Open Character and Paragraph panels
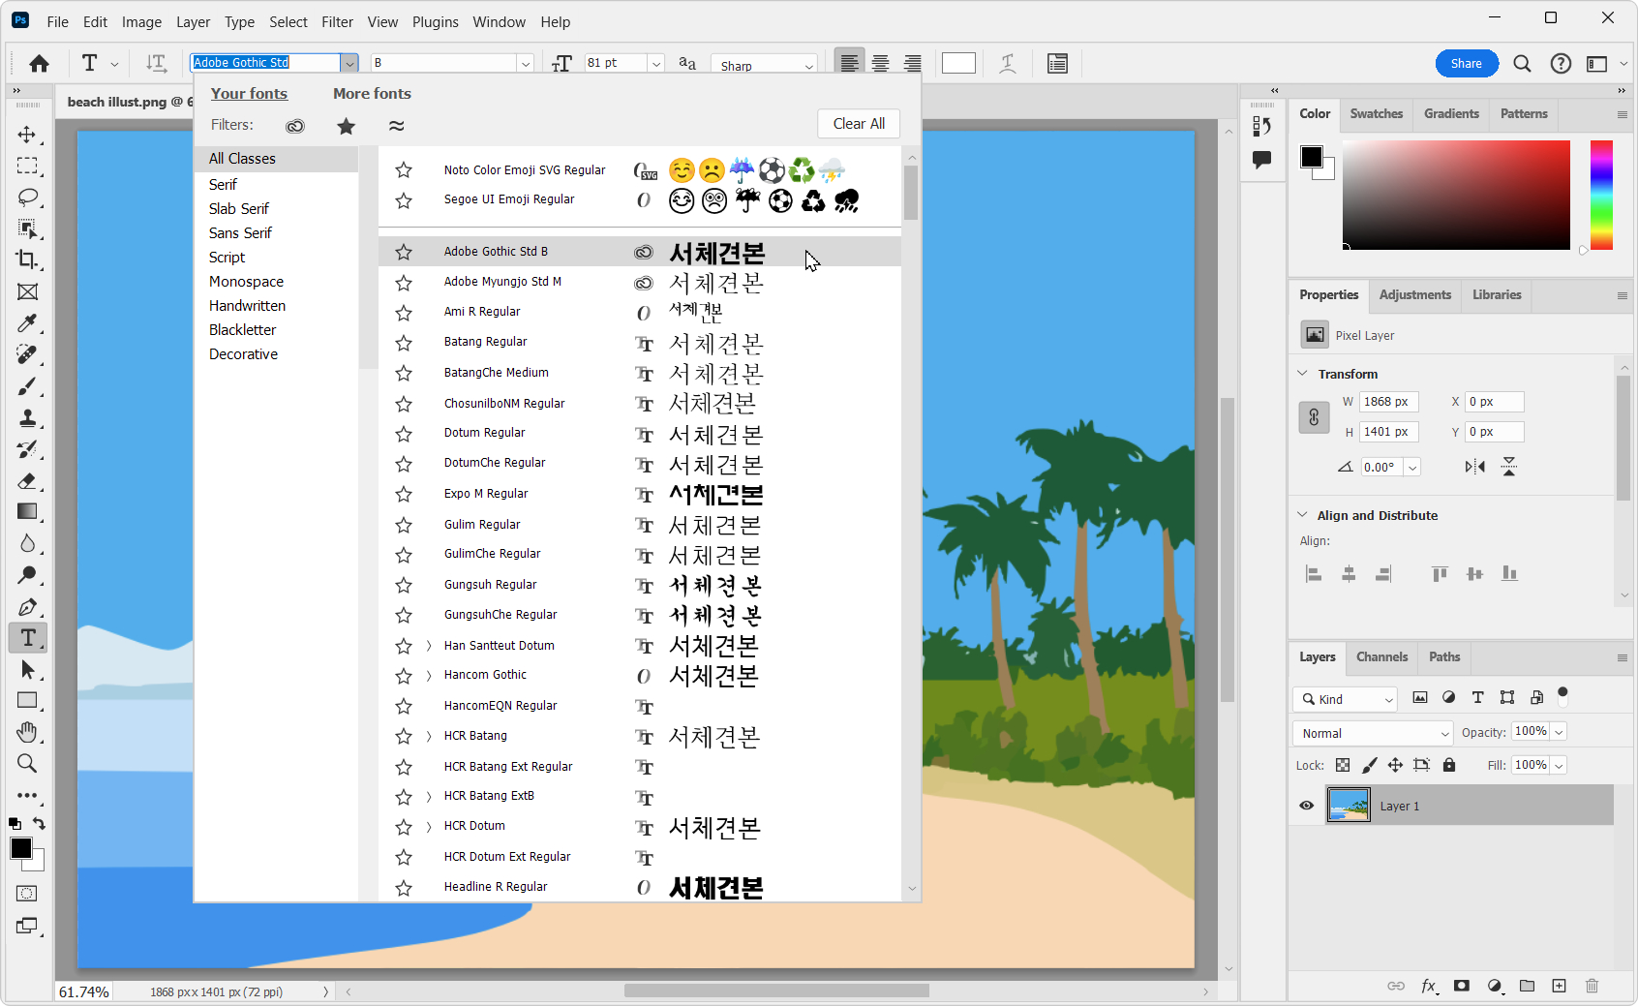 pyautogui.click(x=1057, y=63)
